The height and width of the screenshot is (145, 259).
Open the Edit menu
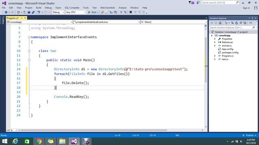click(x=11, y=8)
